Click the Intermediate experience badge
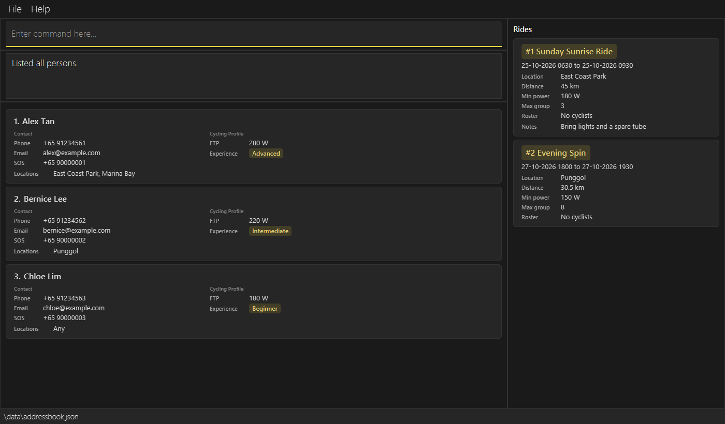 click(x=270, y=231)
